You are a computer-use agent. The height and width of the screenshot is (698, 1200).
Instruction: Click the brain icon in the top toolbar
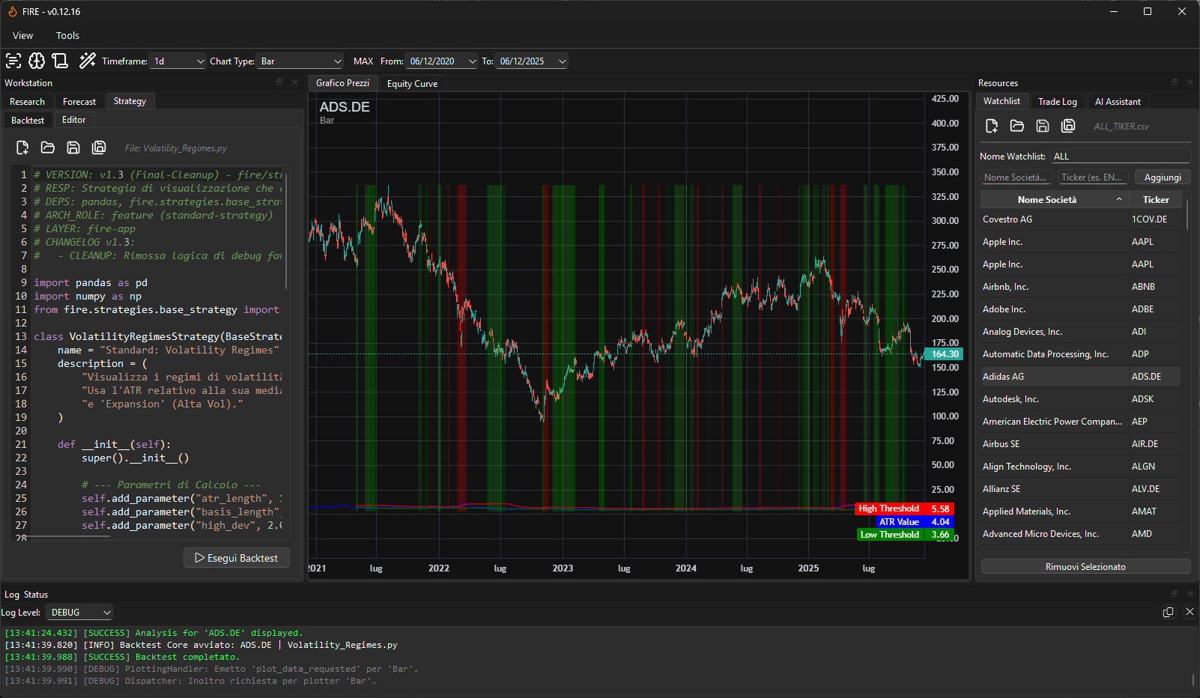tap(37, 61)
